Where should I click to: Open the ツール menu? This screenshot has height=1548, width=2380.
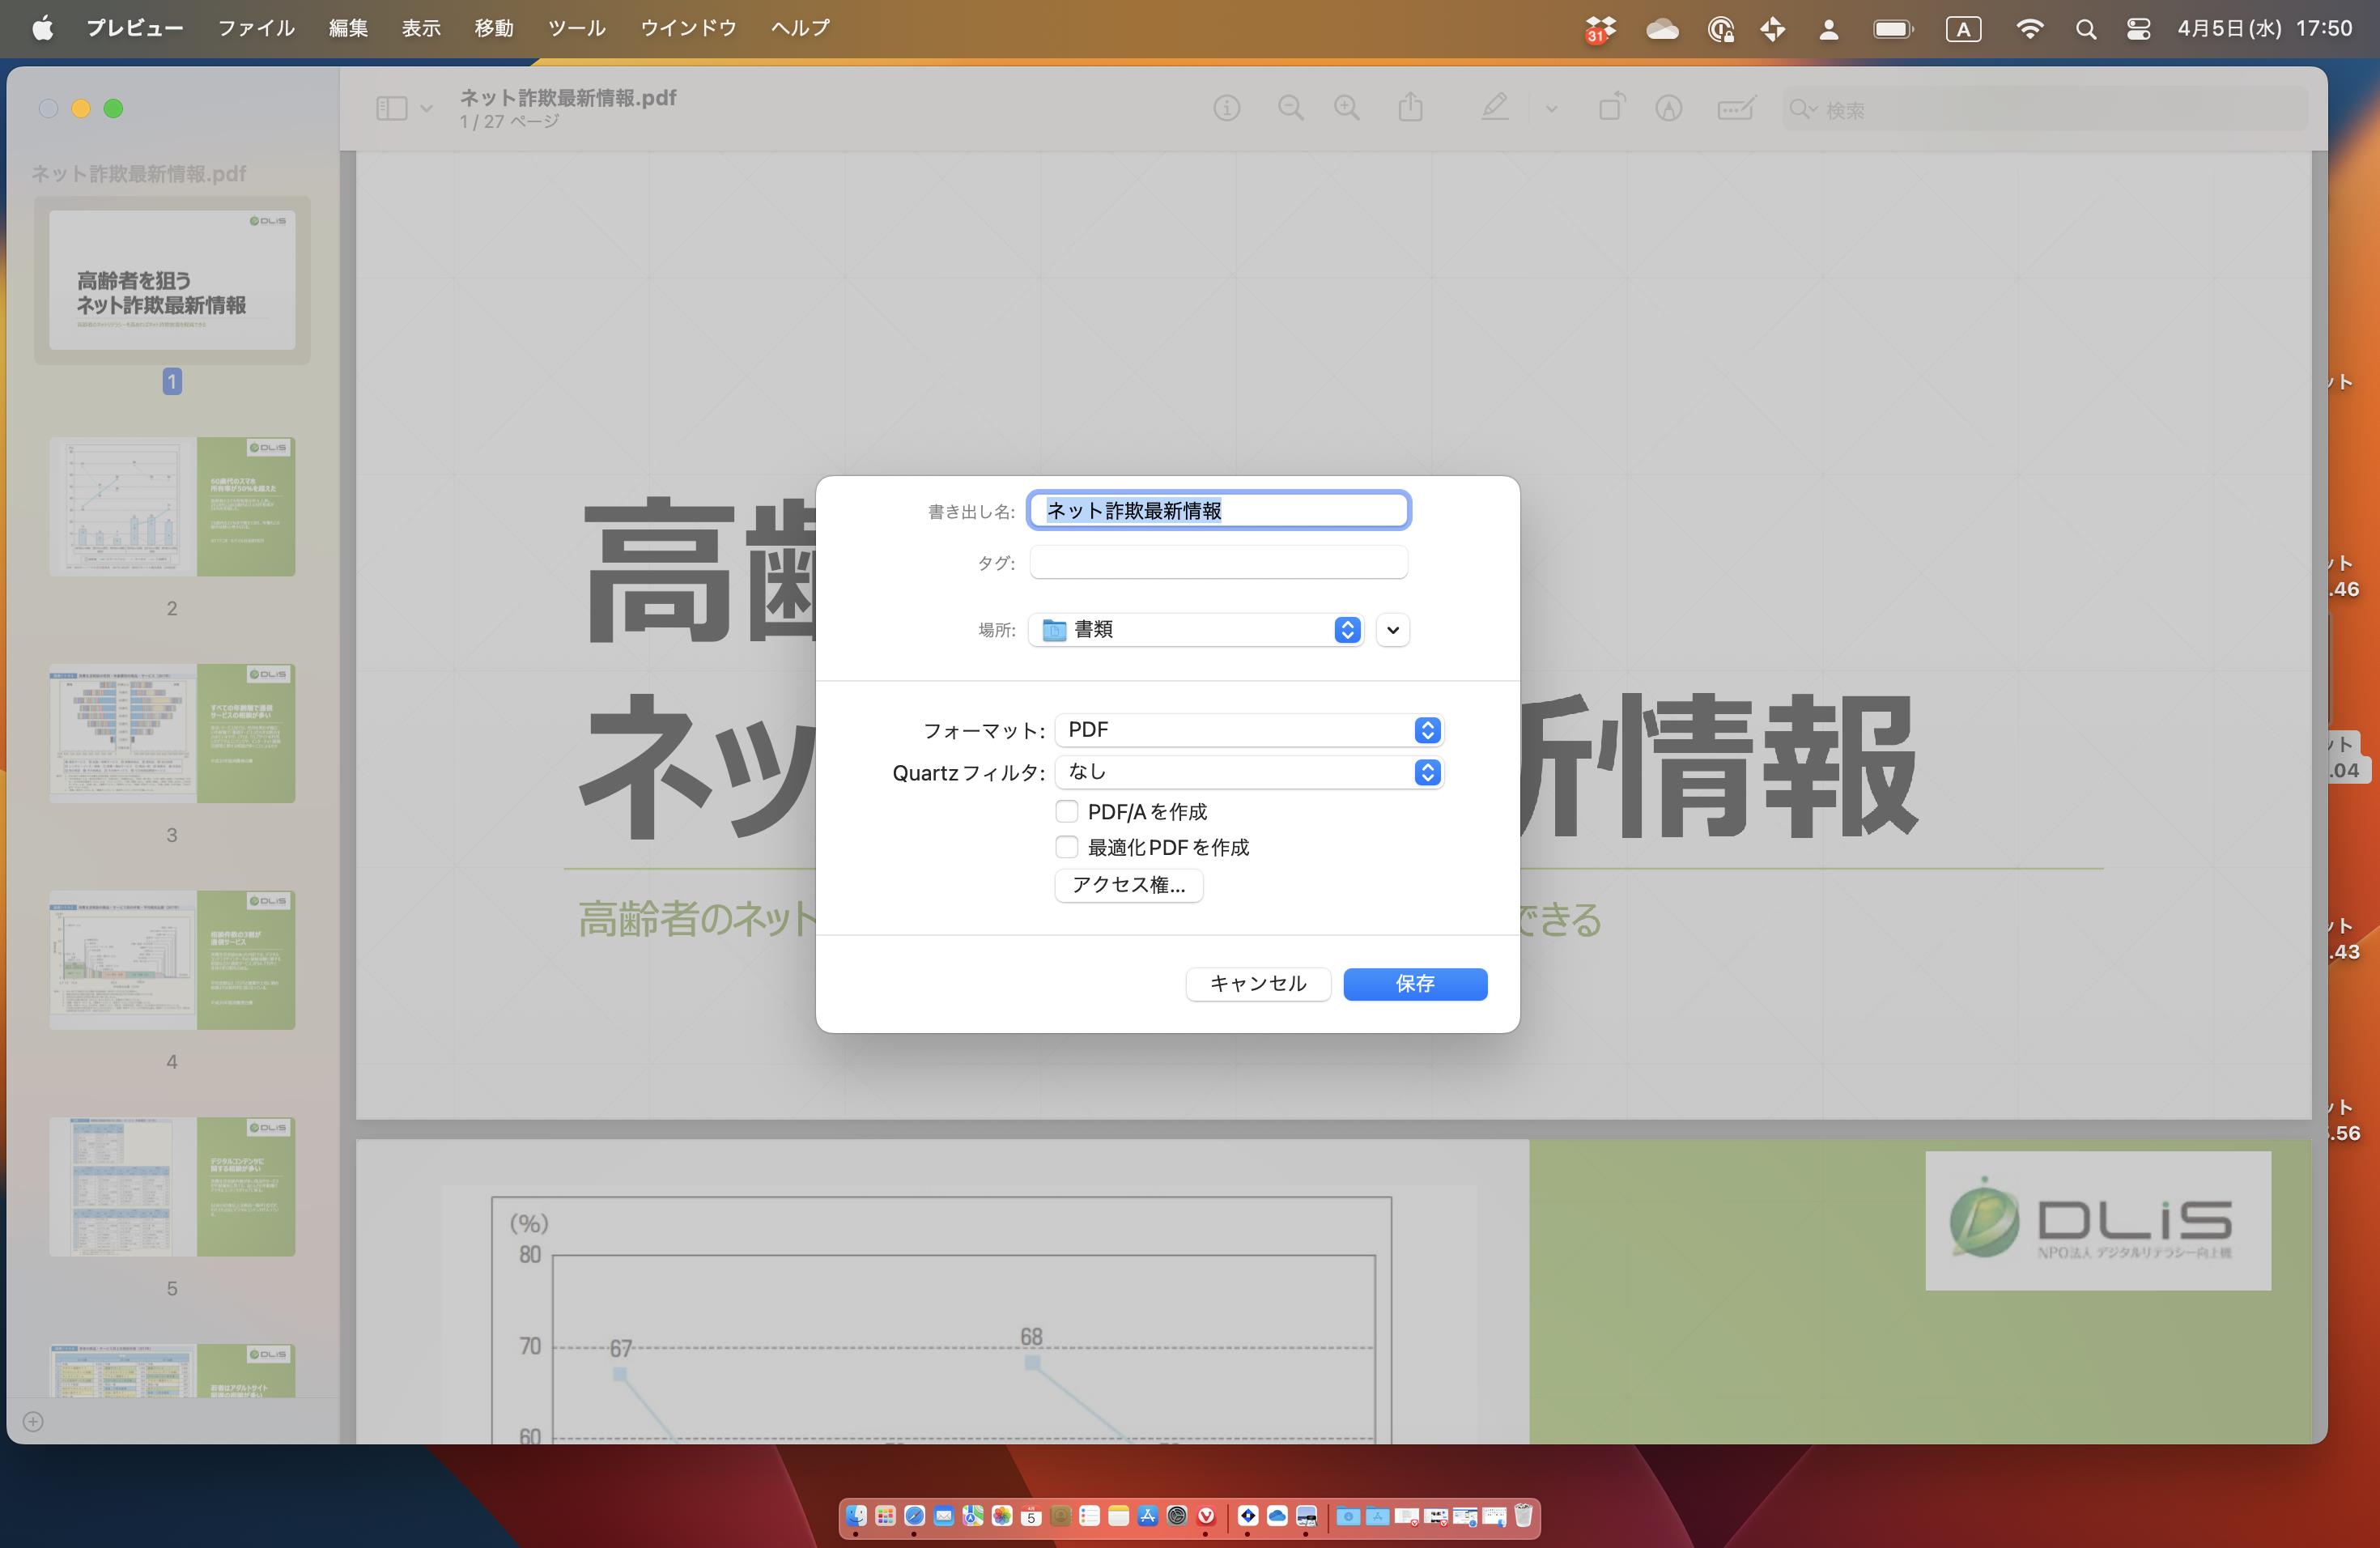click(x=576, y=28)
